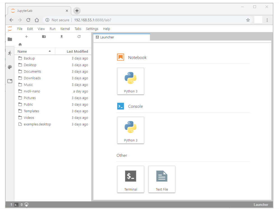Select the Music folder
The image size is (279, 213).
pos(53,85)
